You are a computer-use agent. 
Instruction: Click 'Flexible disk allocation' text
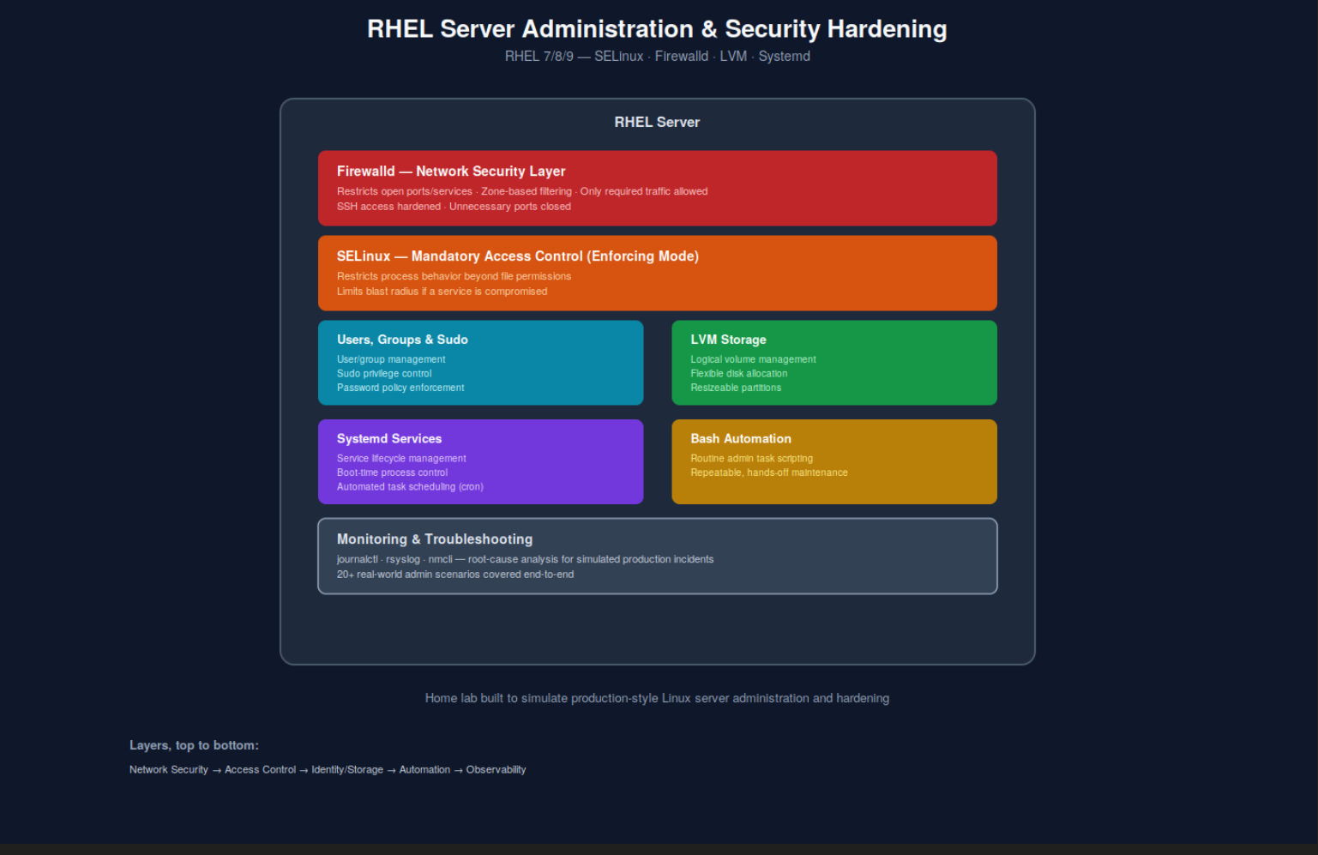[738, 374]
